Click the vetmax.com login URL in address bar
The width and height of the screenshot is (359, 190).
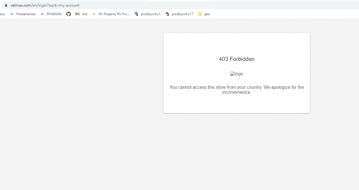coord(45,5)
